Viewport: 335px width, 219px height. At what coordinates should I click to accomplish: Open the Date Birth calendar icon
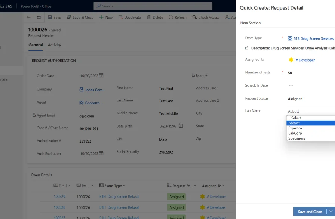pyautogui.click(x=181, y=126)
